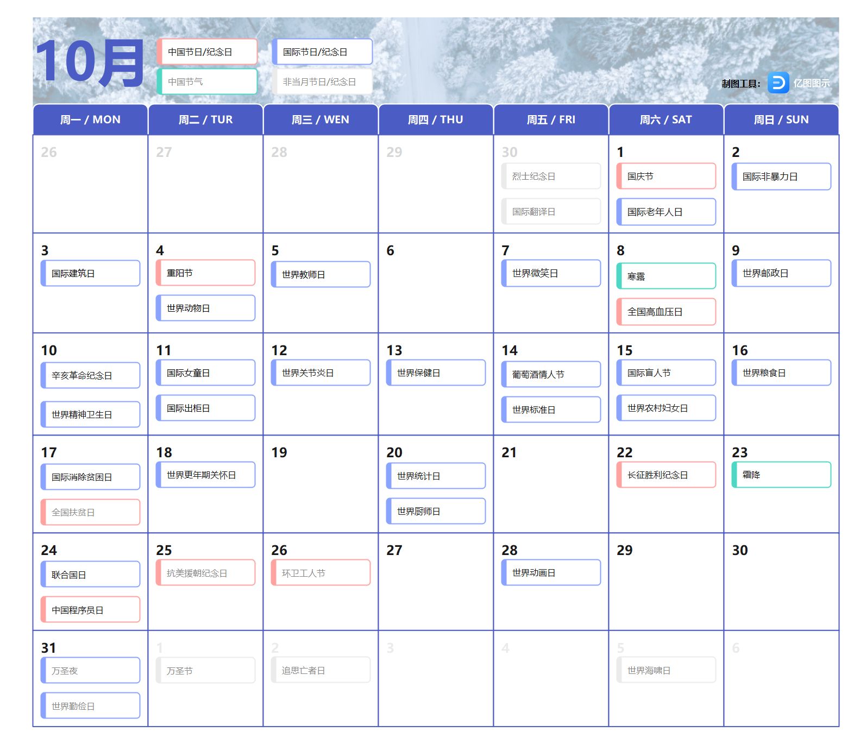Select the 中国节日/纪念日 legend tag
This screenshot has height=744, width=860.
(x=207, y=52)
